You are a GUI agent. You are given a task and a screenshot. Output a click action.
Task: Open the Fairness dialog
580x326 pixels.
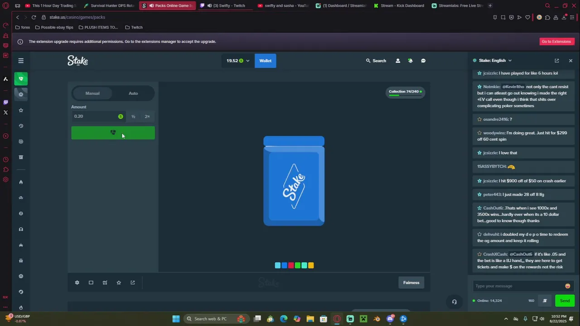(411, 283)
